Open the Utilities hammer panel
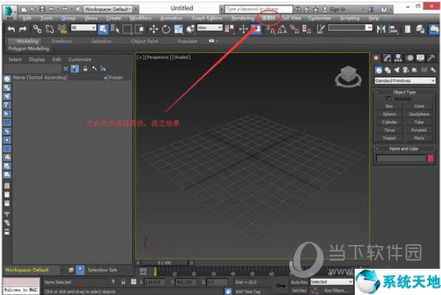The height and width of the screenshot is (295, 441). pos(431,58)
